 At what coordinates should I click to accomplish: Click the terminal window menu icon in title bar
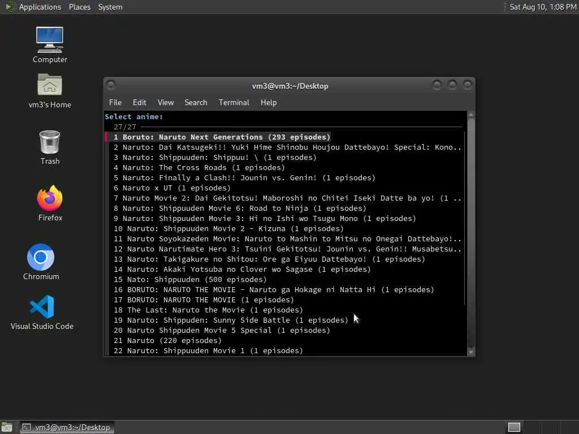(x=111, y=85)
